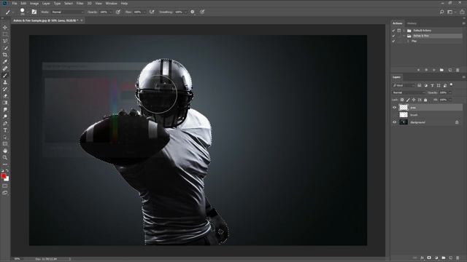Add a layer style via the fx icon

422,258
